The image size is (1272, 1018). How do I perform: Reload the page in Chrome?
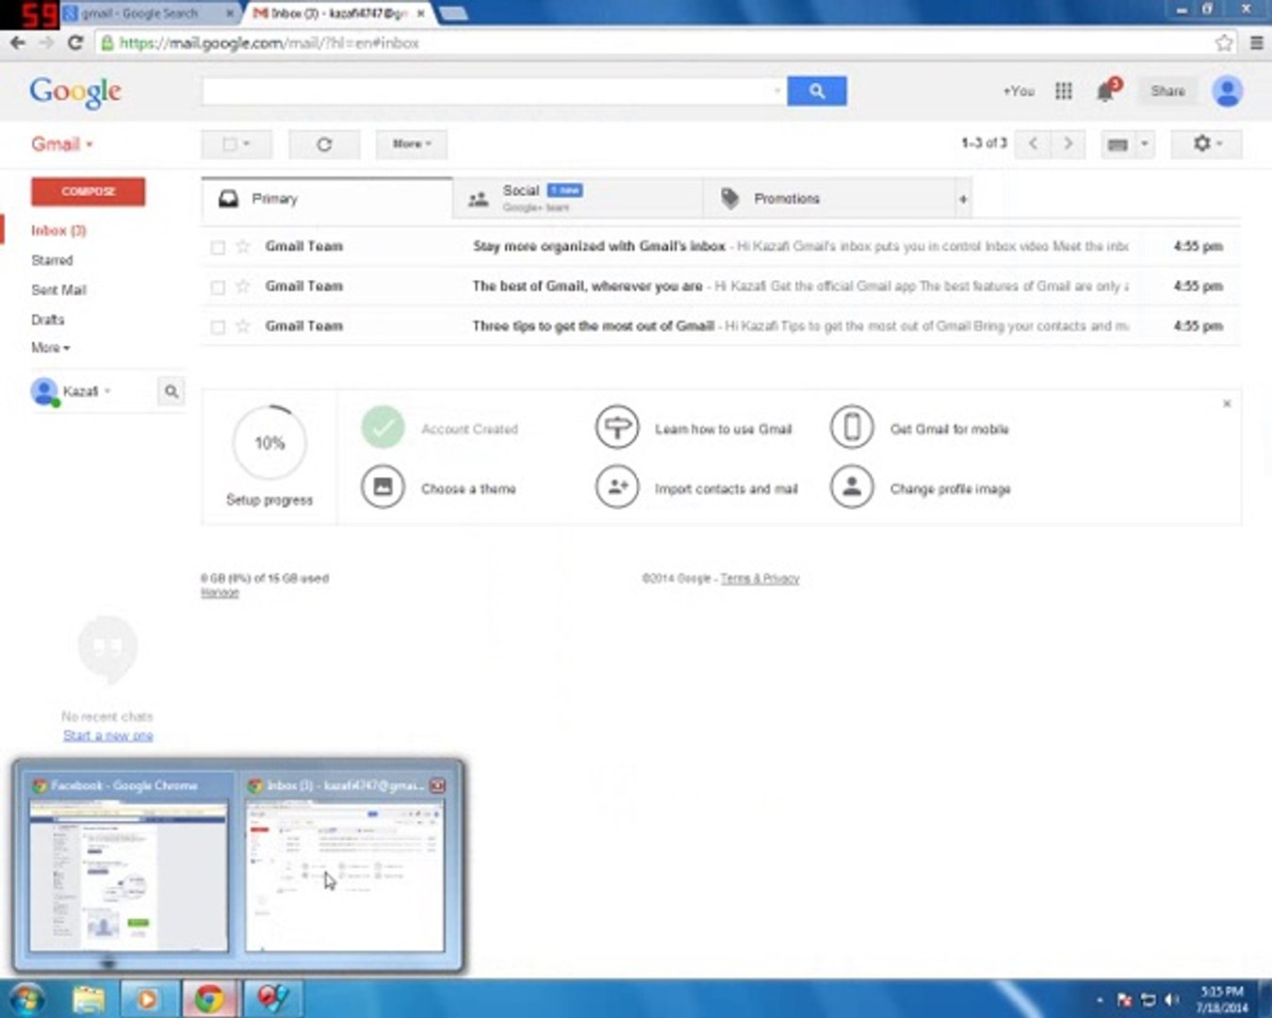[x=75, y=42]
